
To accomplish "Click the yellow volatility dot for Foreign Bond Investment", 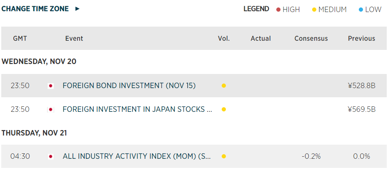I will coord(224,86).
